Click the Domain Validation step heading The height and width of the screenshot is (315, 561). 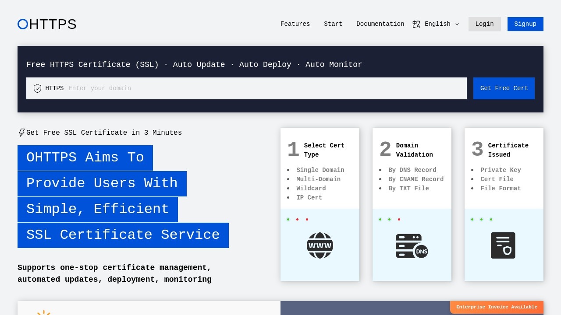point(414,150)
